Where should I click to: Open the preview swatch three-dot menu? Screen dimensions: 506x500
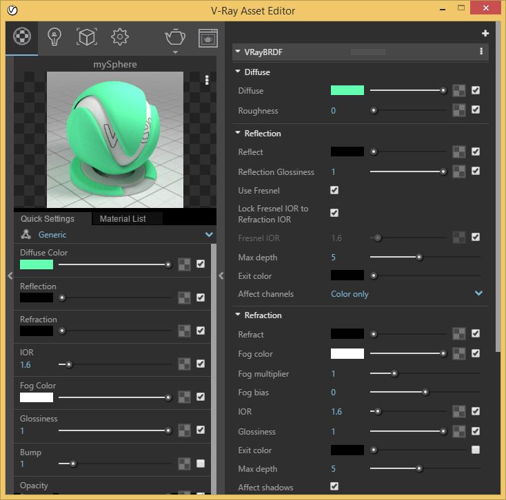click(207, 80)
